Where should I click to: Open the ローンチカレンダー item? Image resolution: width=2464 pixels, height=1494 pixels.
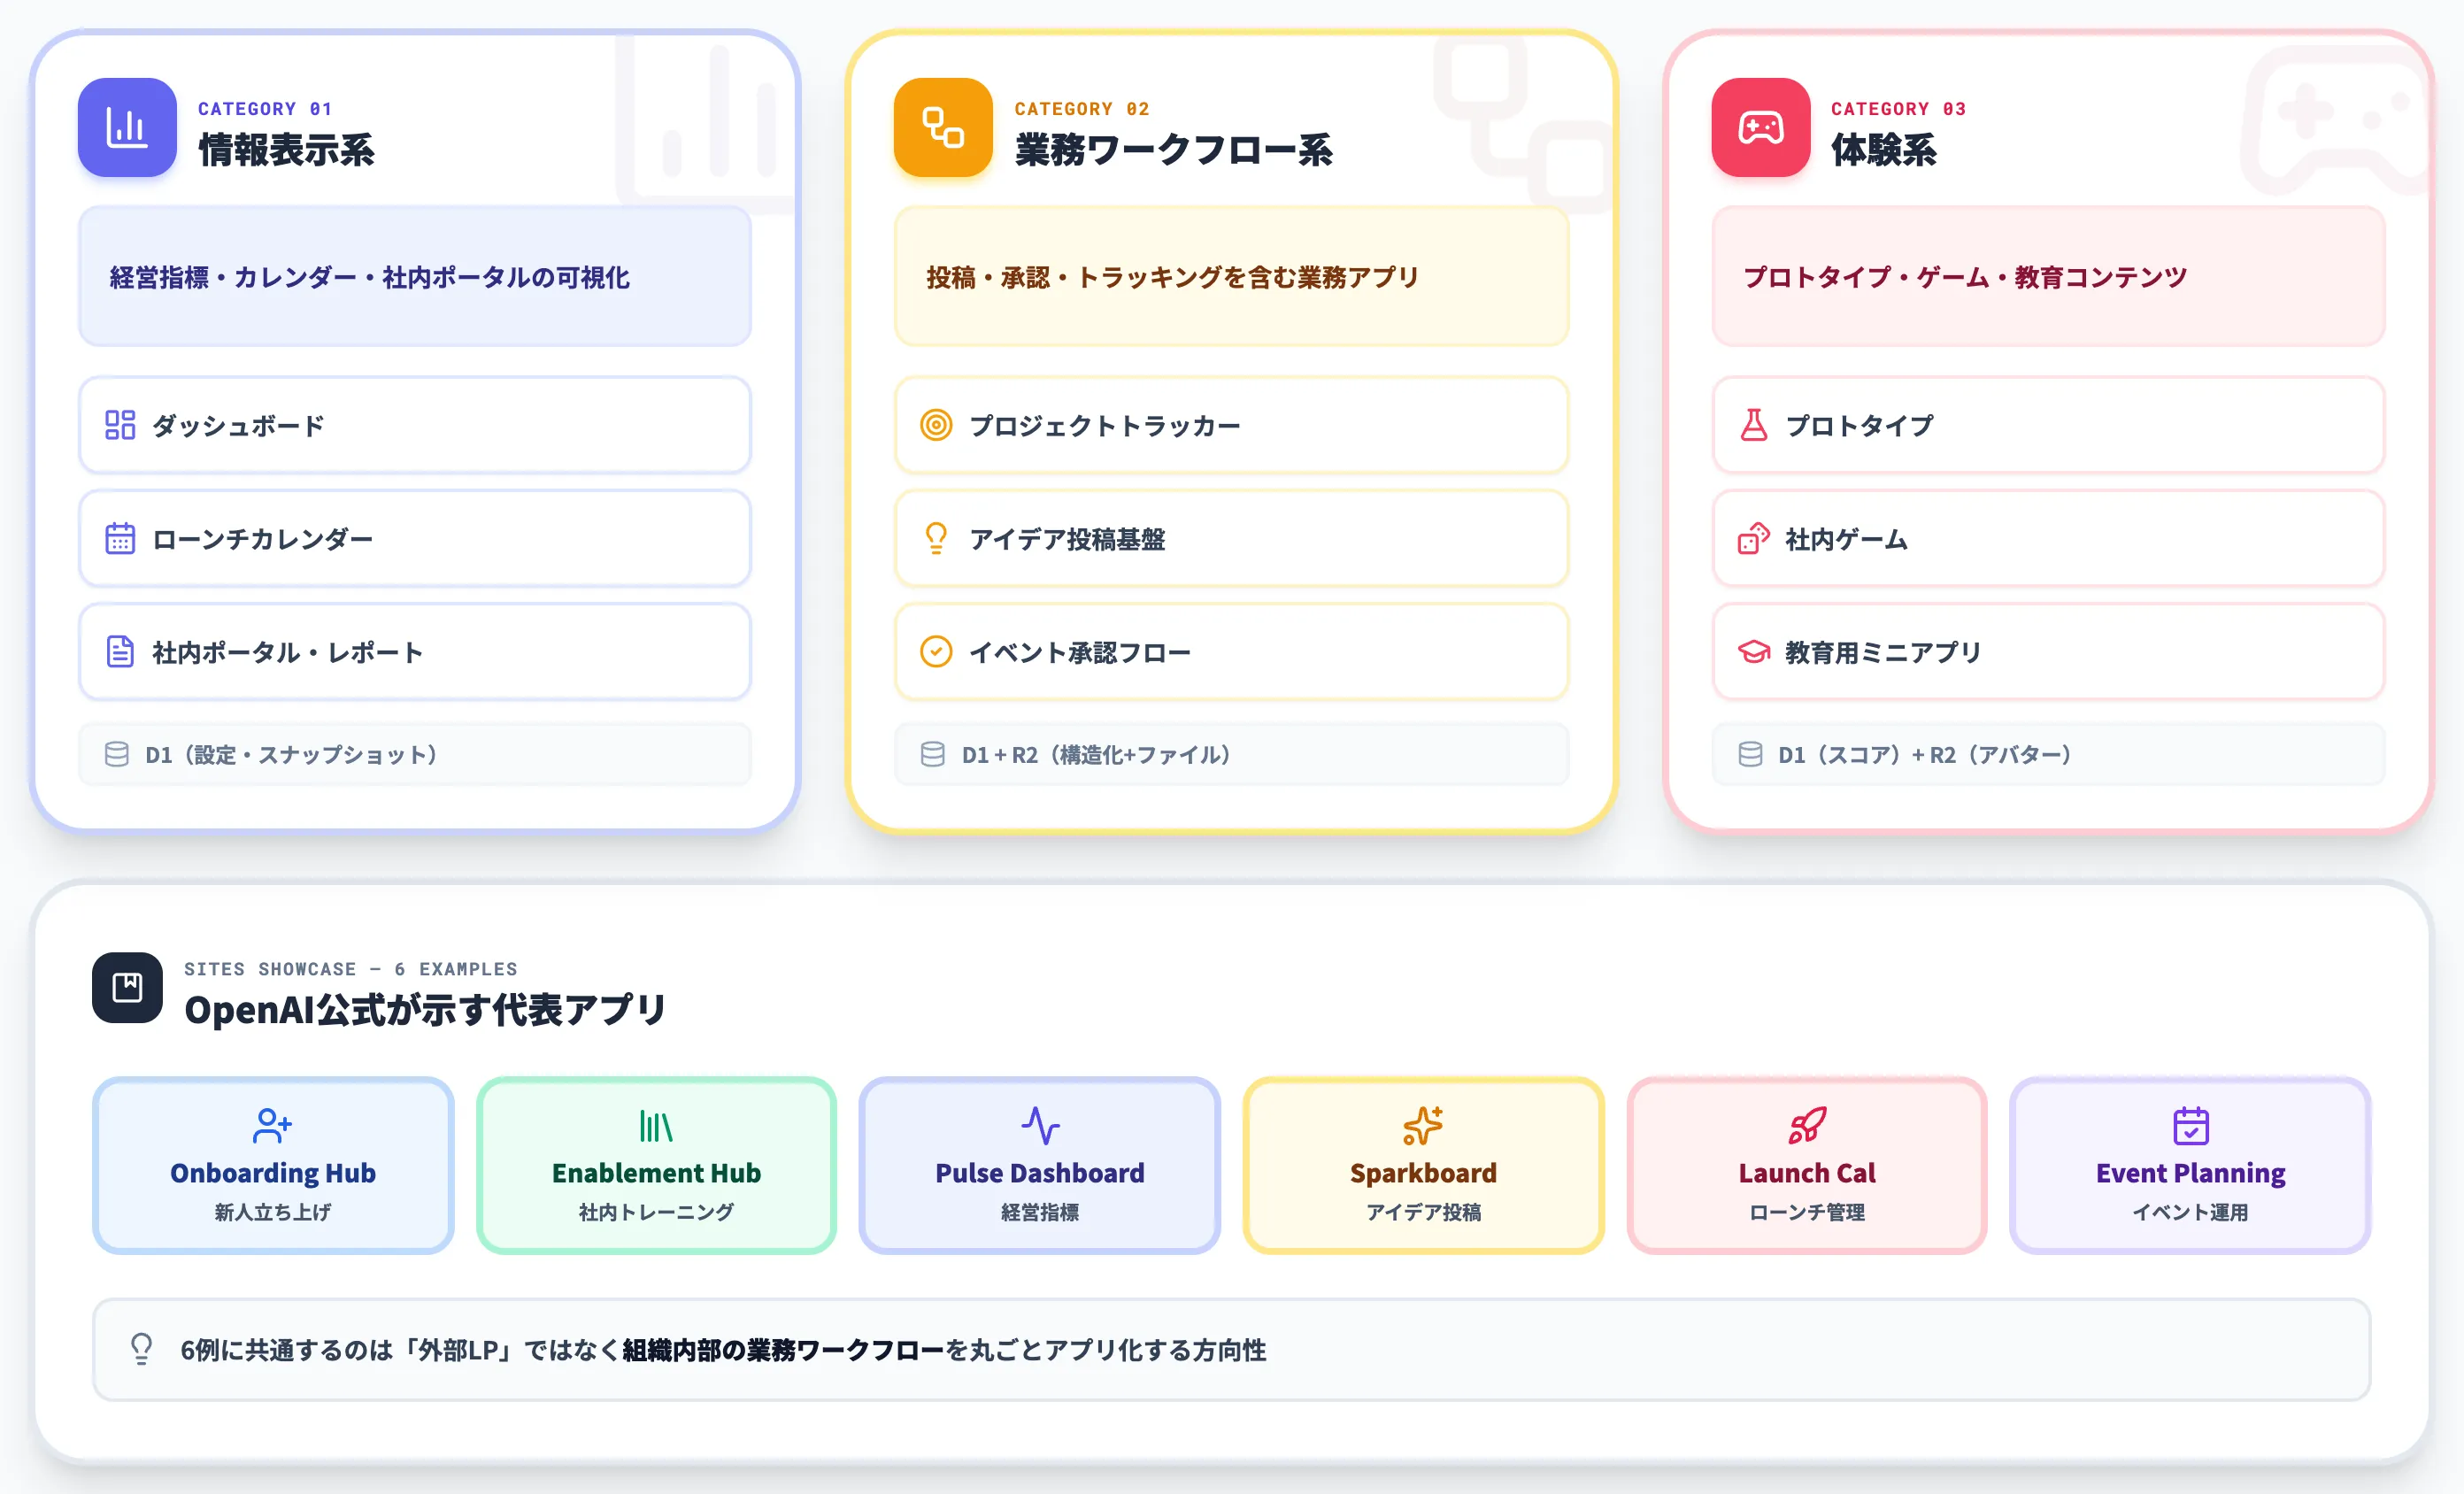414,538
